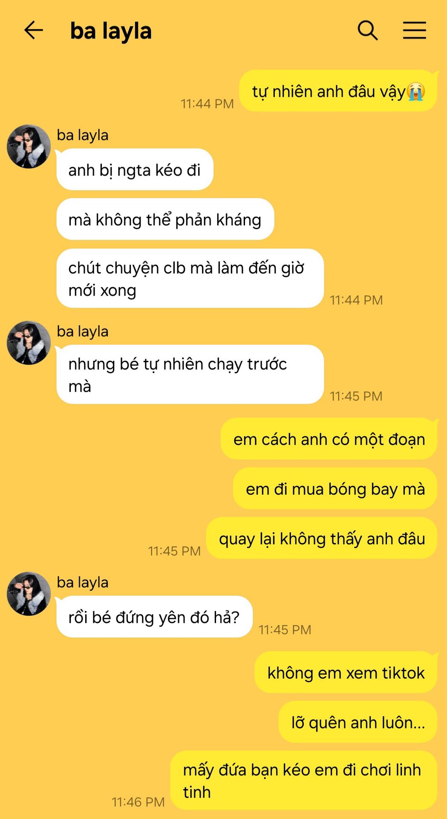Go back using the left arrow icon
This screenshot has height=819, width=447.
[34, 31]
